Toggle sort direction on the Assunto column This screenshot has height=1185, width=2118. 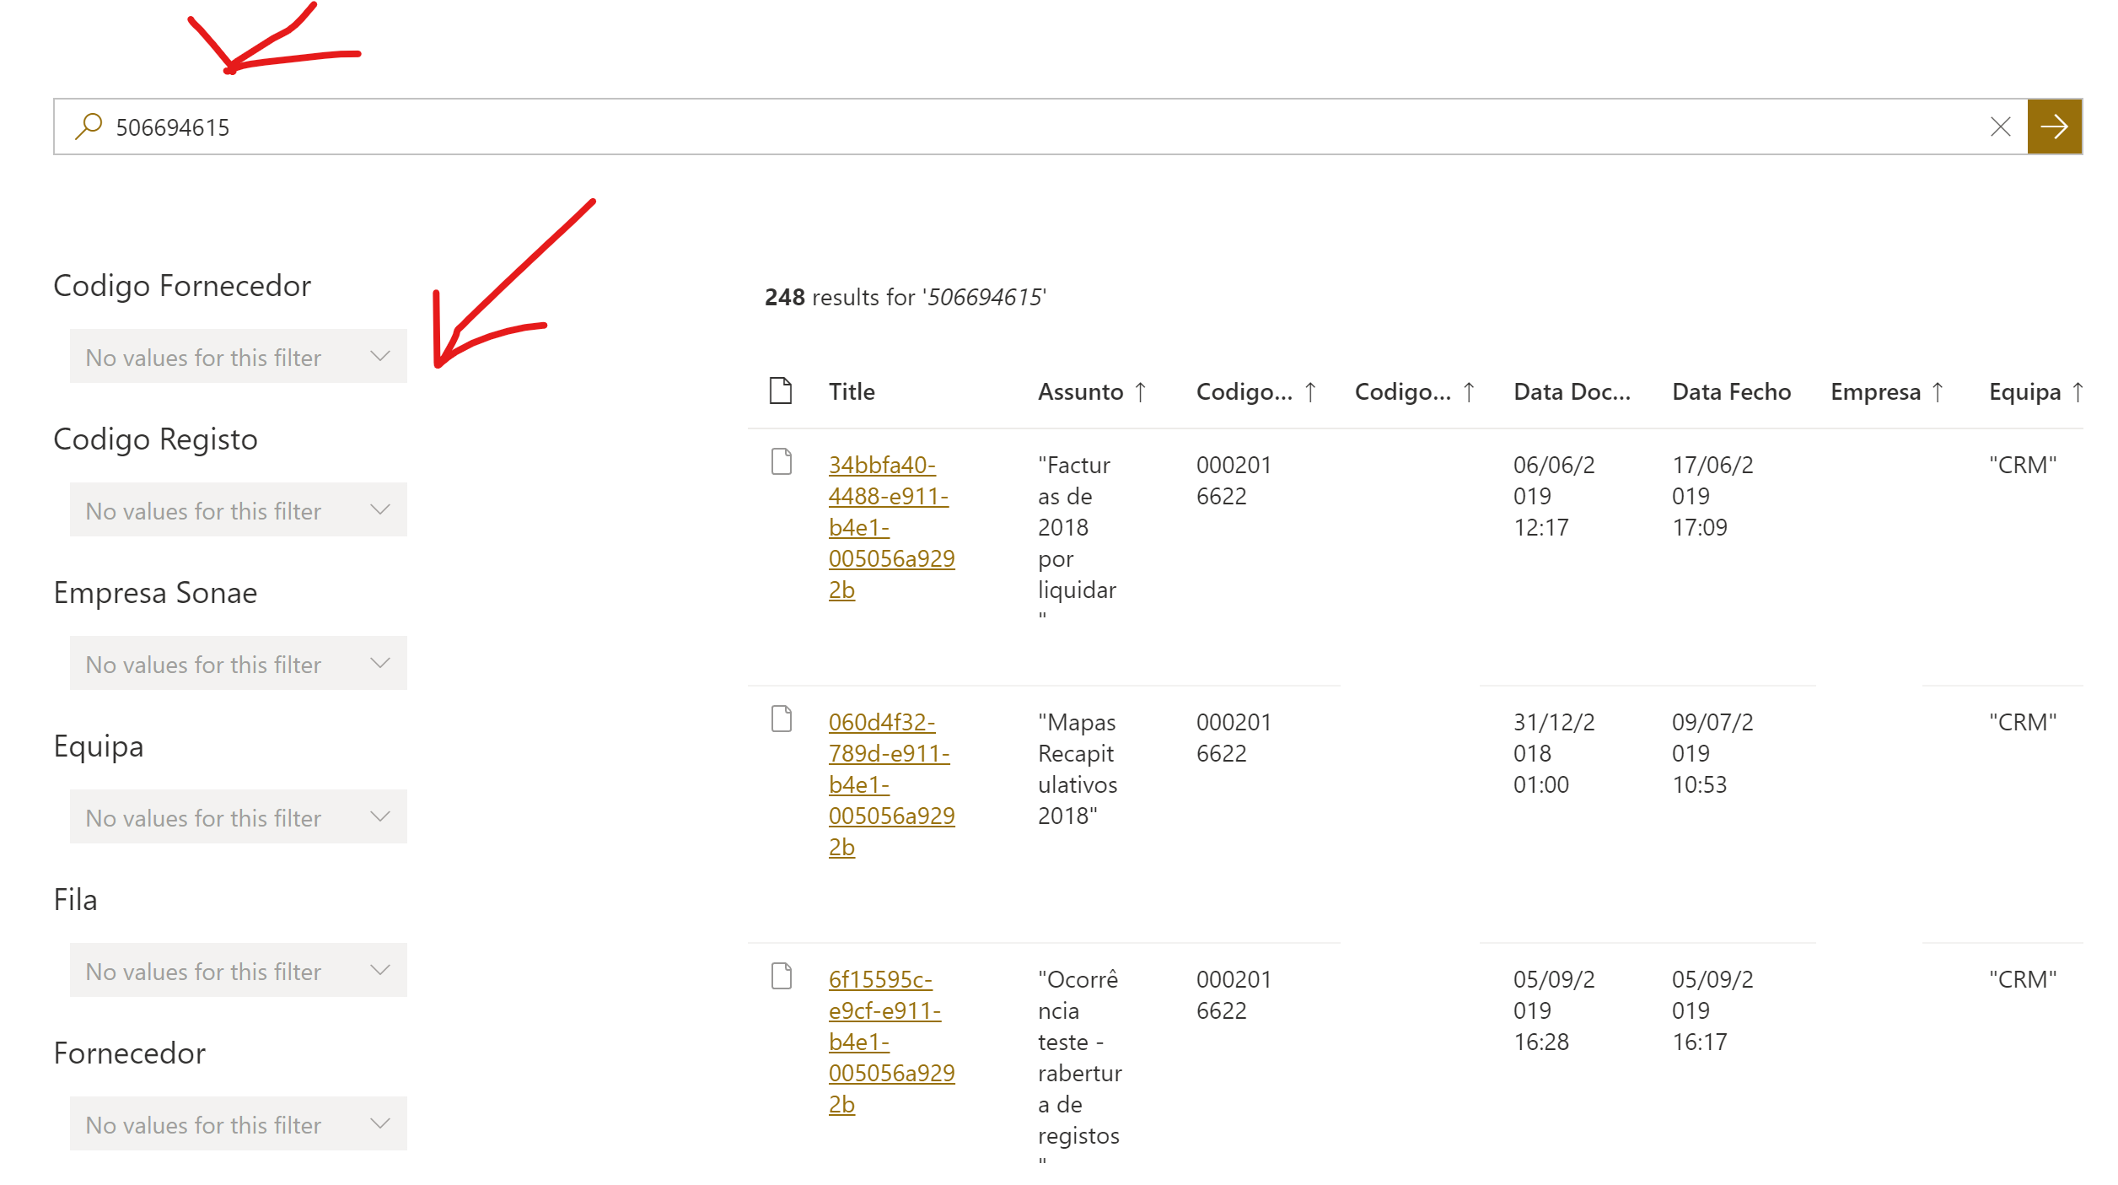pos(1141,391)
